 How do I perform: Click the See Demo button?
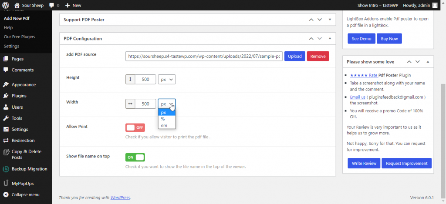pyautogui.click(x=361, y=39)
